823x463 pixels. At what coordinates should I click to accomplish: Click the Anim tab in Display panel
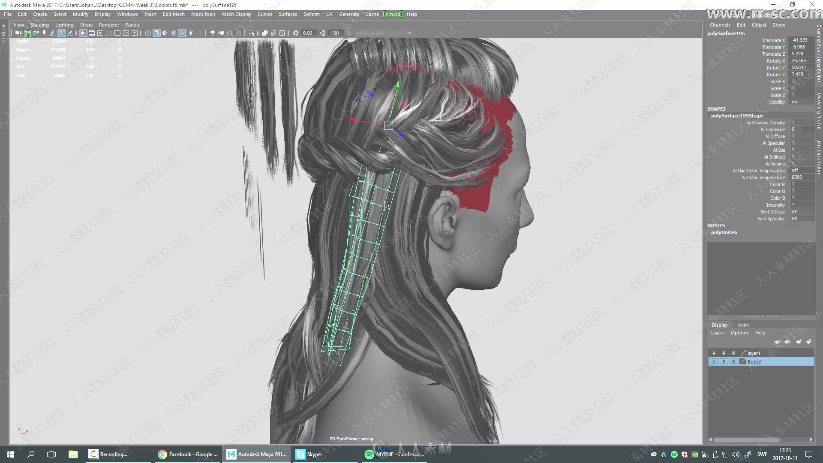tap(743, 324)
